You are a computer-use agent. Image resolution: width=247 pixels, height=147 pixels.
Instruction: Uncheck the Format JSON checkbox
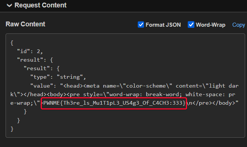click(x=141, y=24)
